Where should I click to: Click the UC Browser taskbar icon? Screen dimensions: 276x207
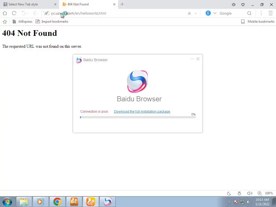click(x=91, y=202)
